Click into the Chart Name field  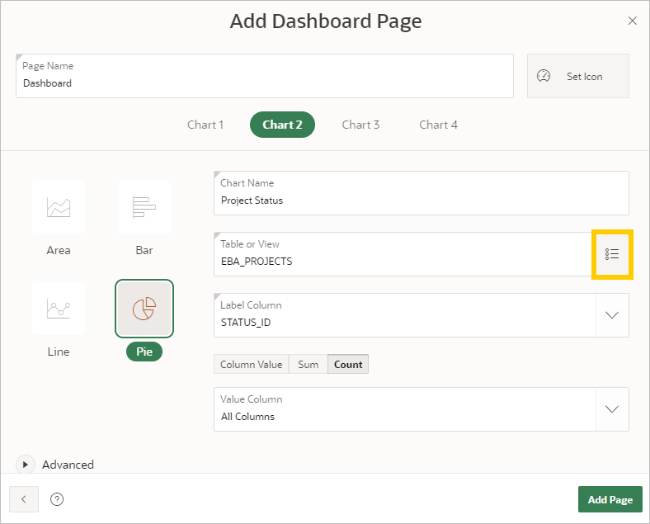[422, 193]
